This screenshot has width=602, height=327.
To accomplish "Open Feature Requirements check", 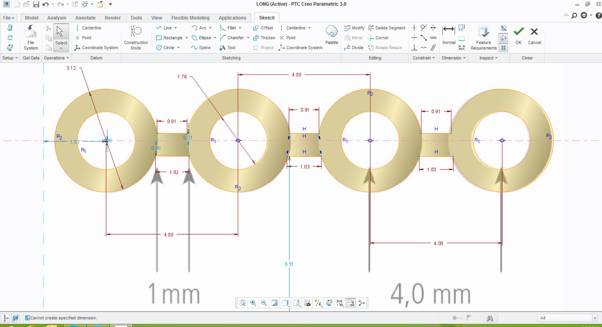I will [483, 37].
